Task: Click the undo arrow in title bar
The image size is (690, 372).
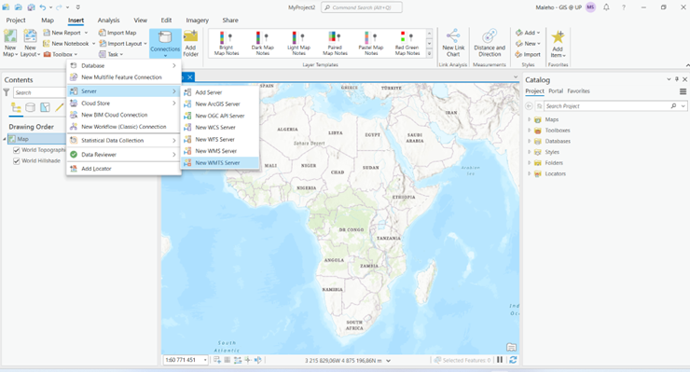Action: click(x=43, y=7)
